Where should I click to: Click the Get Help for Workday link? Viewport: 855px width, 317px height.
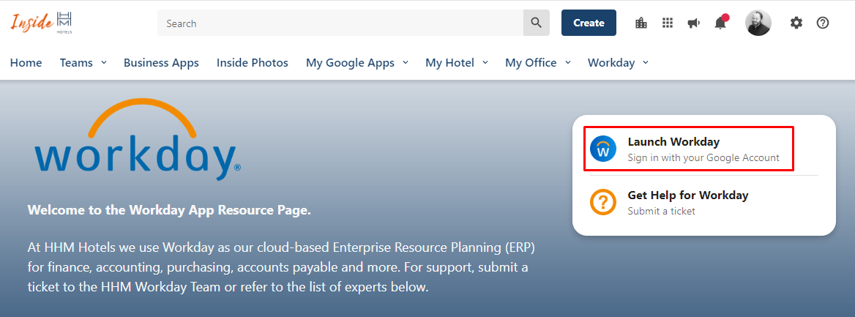pyautogui.click(x=687, y=195)
